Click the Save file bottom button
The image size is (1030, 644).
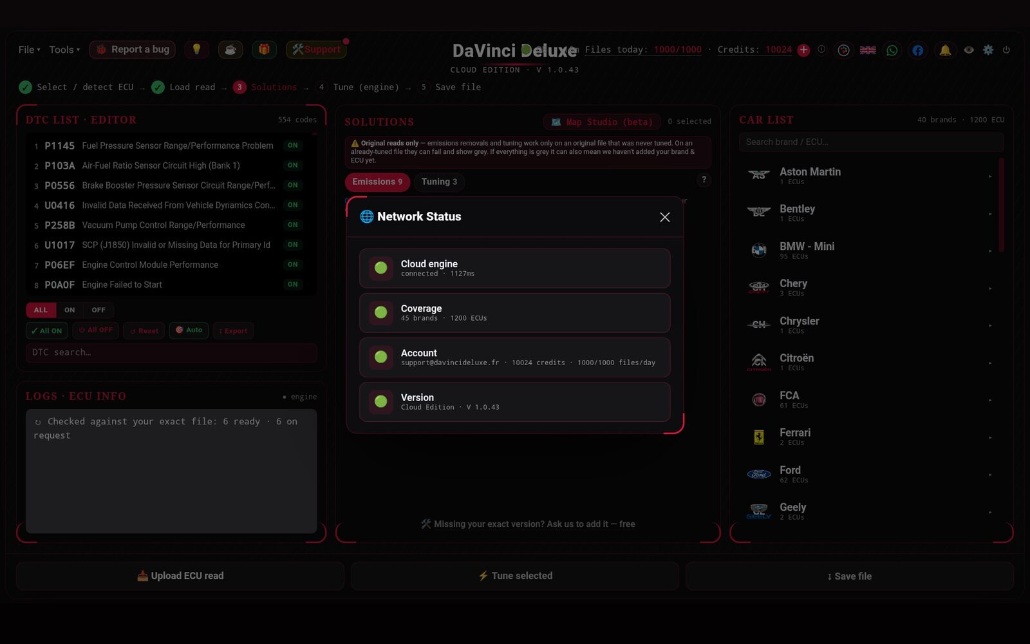click(850, 576)
